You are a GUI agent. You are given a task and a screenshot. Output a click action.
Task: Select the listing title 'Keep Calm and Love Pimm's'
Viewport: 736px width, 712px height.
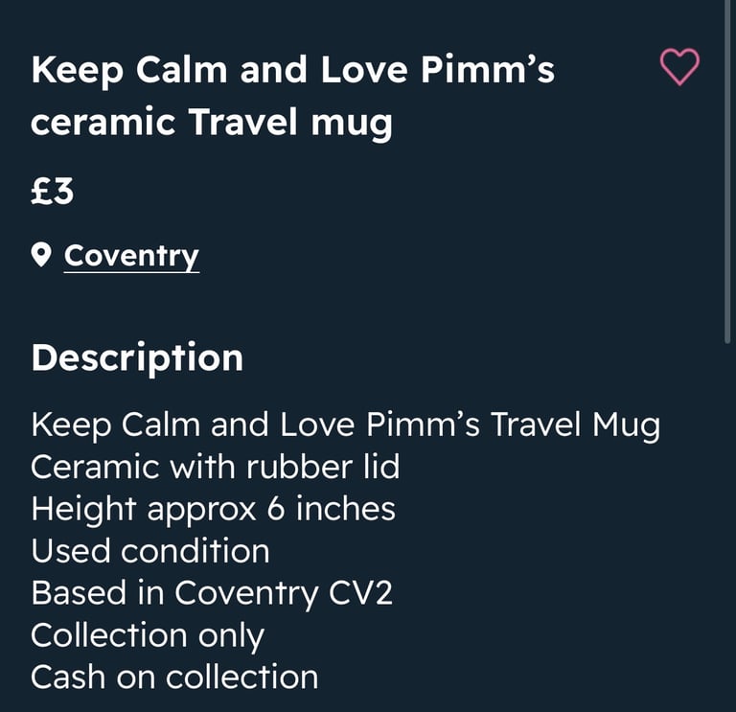[293, 70]
